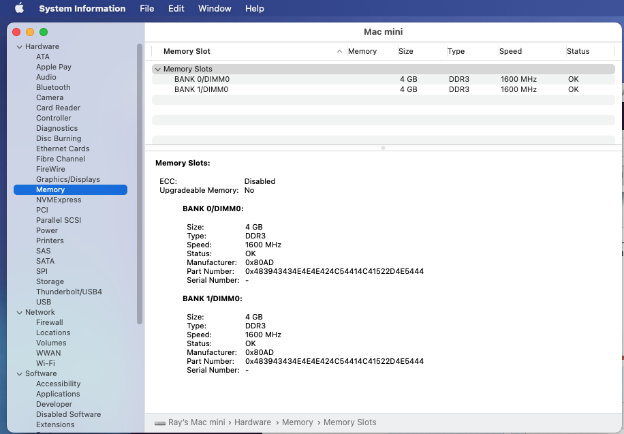
Task: Select Developer under Software
Action: pyautogui.click(x=54, y=404)
